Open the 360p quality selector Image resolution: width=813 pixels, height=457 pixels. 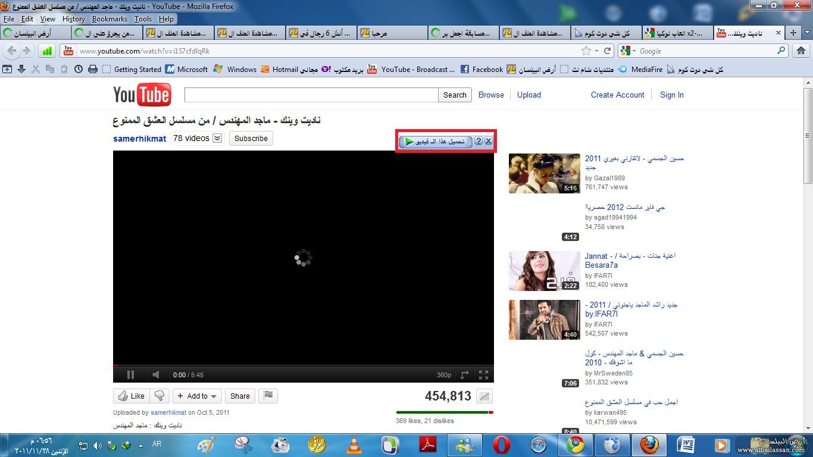click(443, 375)
